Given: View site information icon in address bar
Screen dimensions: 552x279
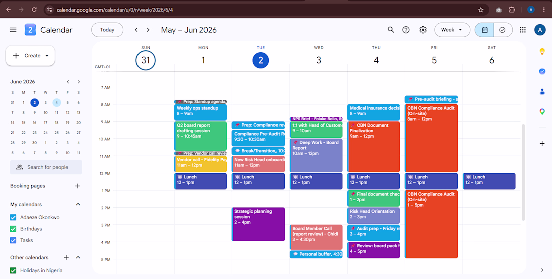Looking at the screenshot, I should tap(49, 10).
